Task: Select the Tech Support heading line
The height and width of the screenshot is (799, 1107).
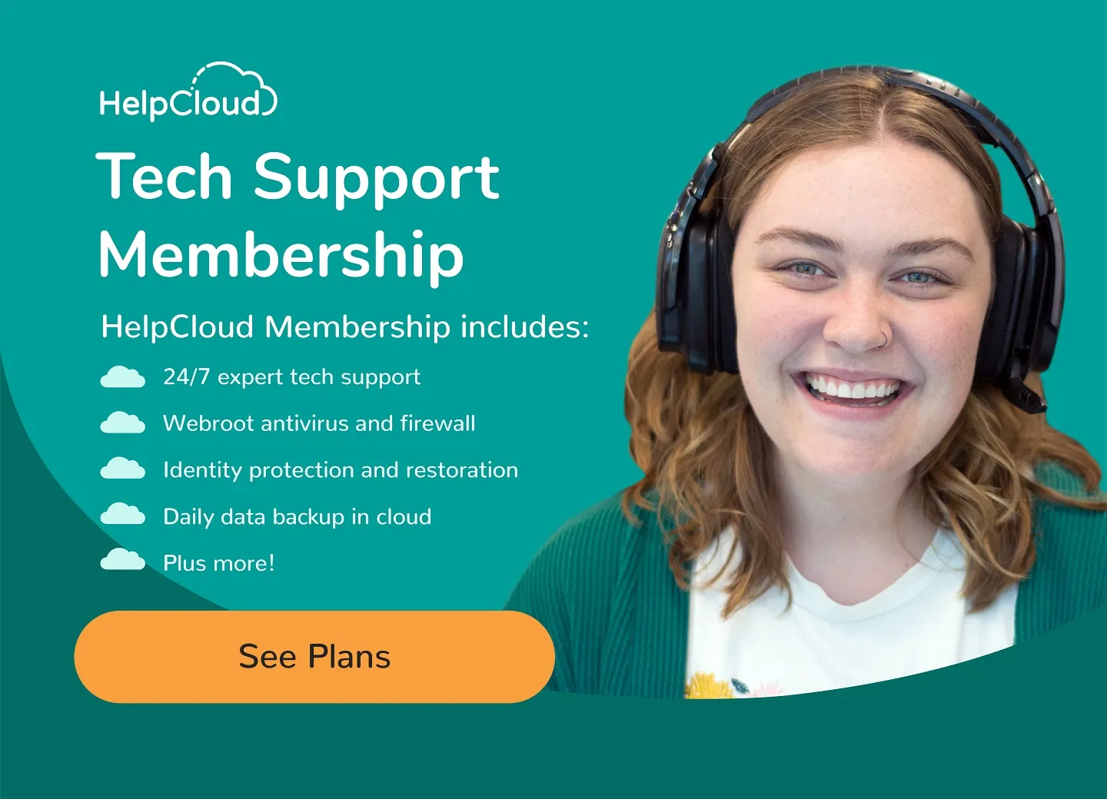Action: point(298,177)
